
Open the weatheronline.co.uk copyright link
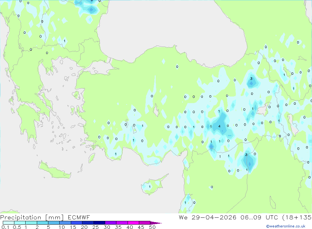(286, 226)
